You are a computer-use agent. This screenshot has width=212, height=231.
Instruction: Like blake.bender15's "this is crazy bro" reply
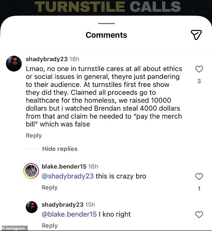point(199,177)
